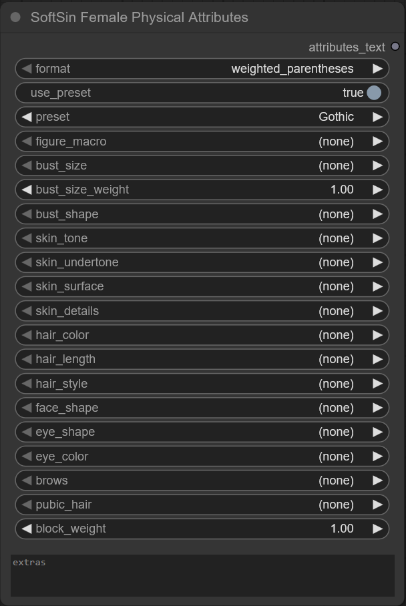Click the left arrow on eye_shape
Viewport: 406px width, 606px height.
coord(27,432)
